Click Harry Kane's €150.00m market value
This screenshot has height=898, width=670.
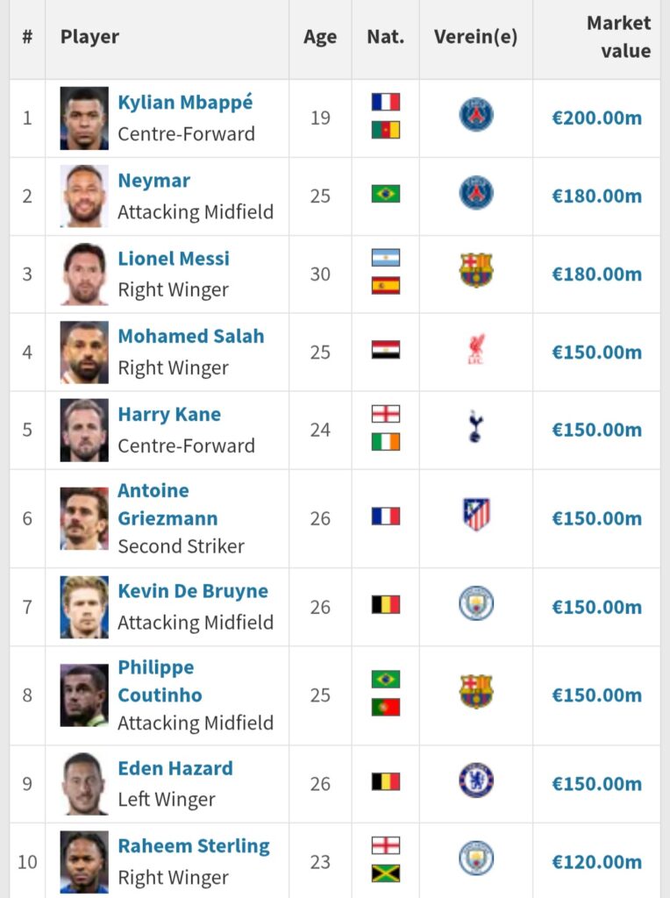[596, 430]
